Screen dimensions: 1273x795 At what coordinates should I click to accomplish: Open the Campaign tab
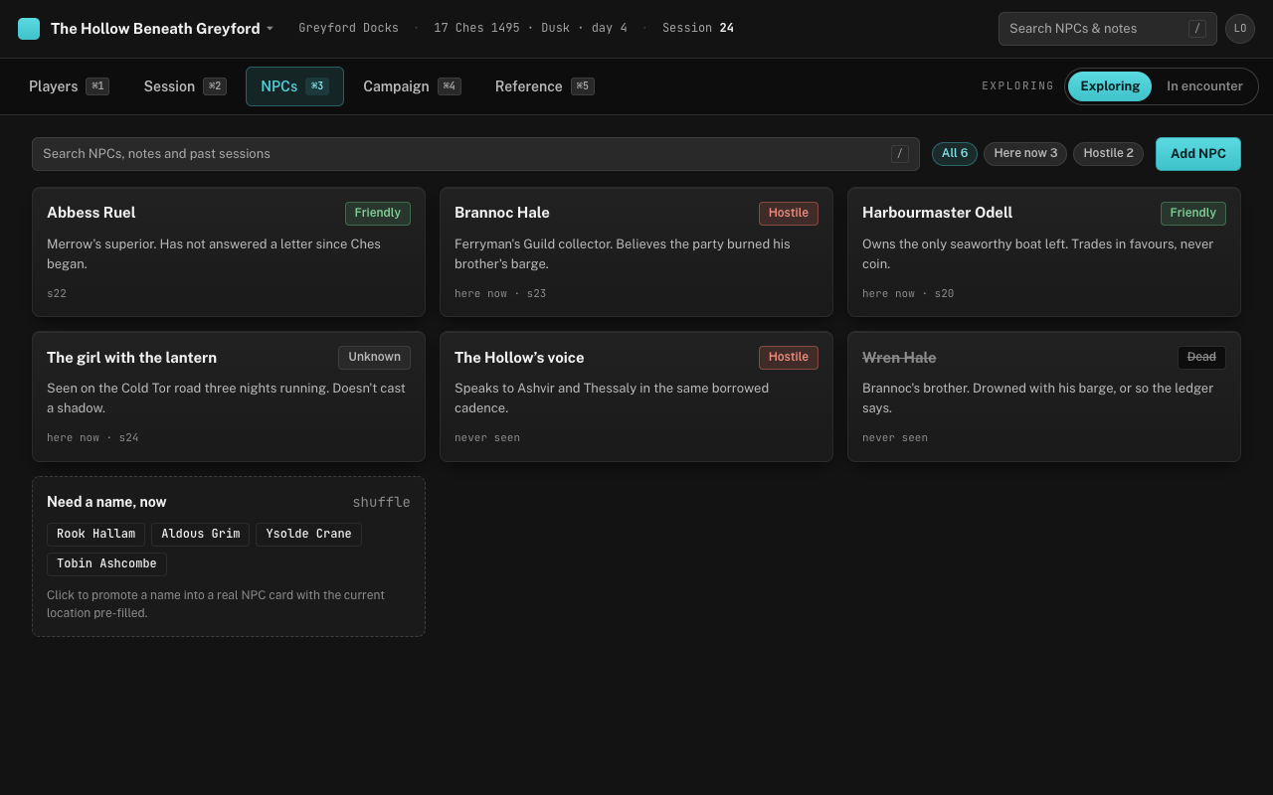[x=412, y=86]
